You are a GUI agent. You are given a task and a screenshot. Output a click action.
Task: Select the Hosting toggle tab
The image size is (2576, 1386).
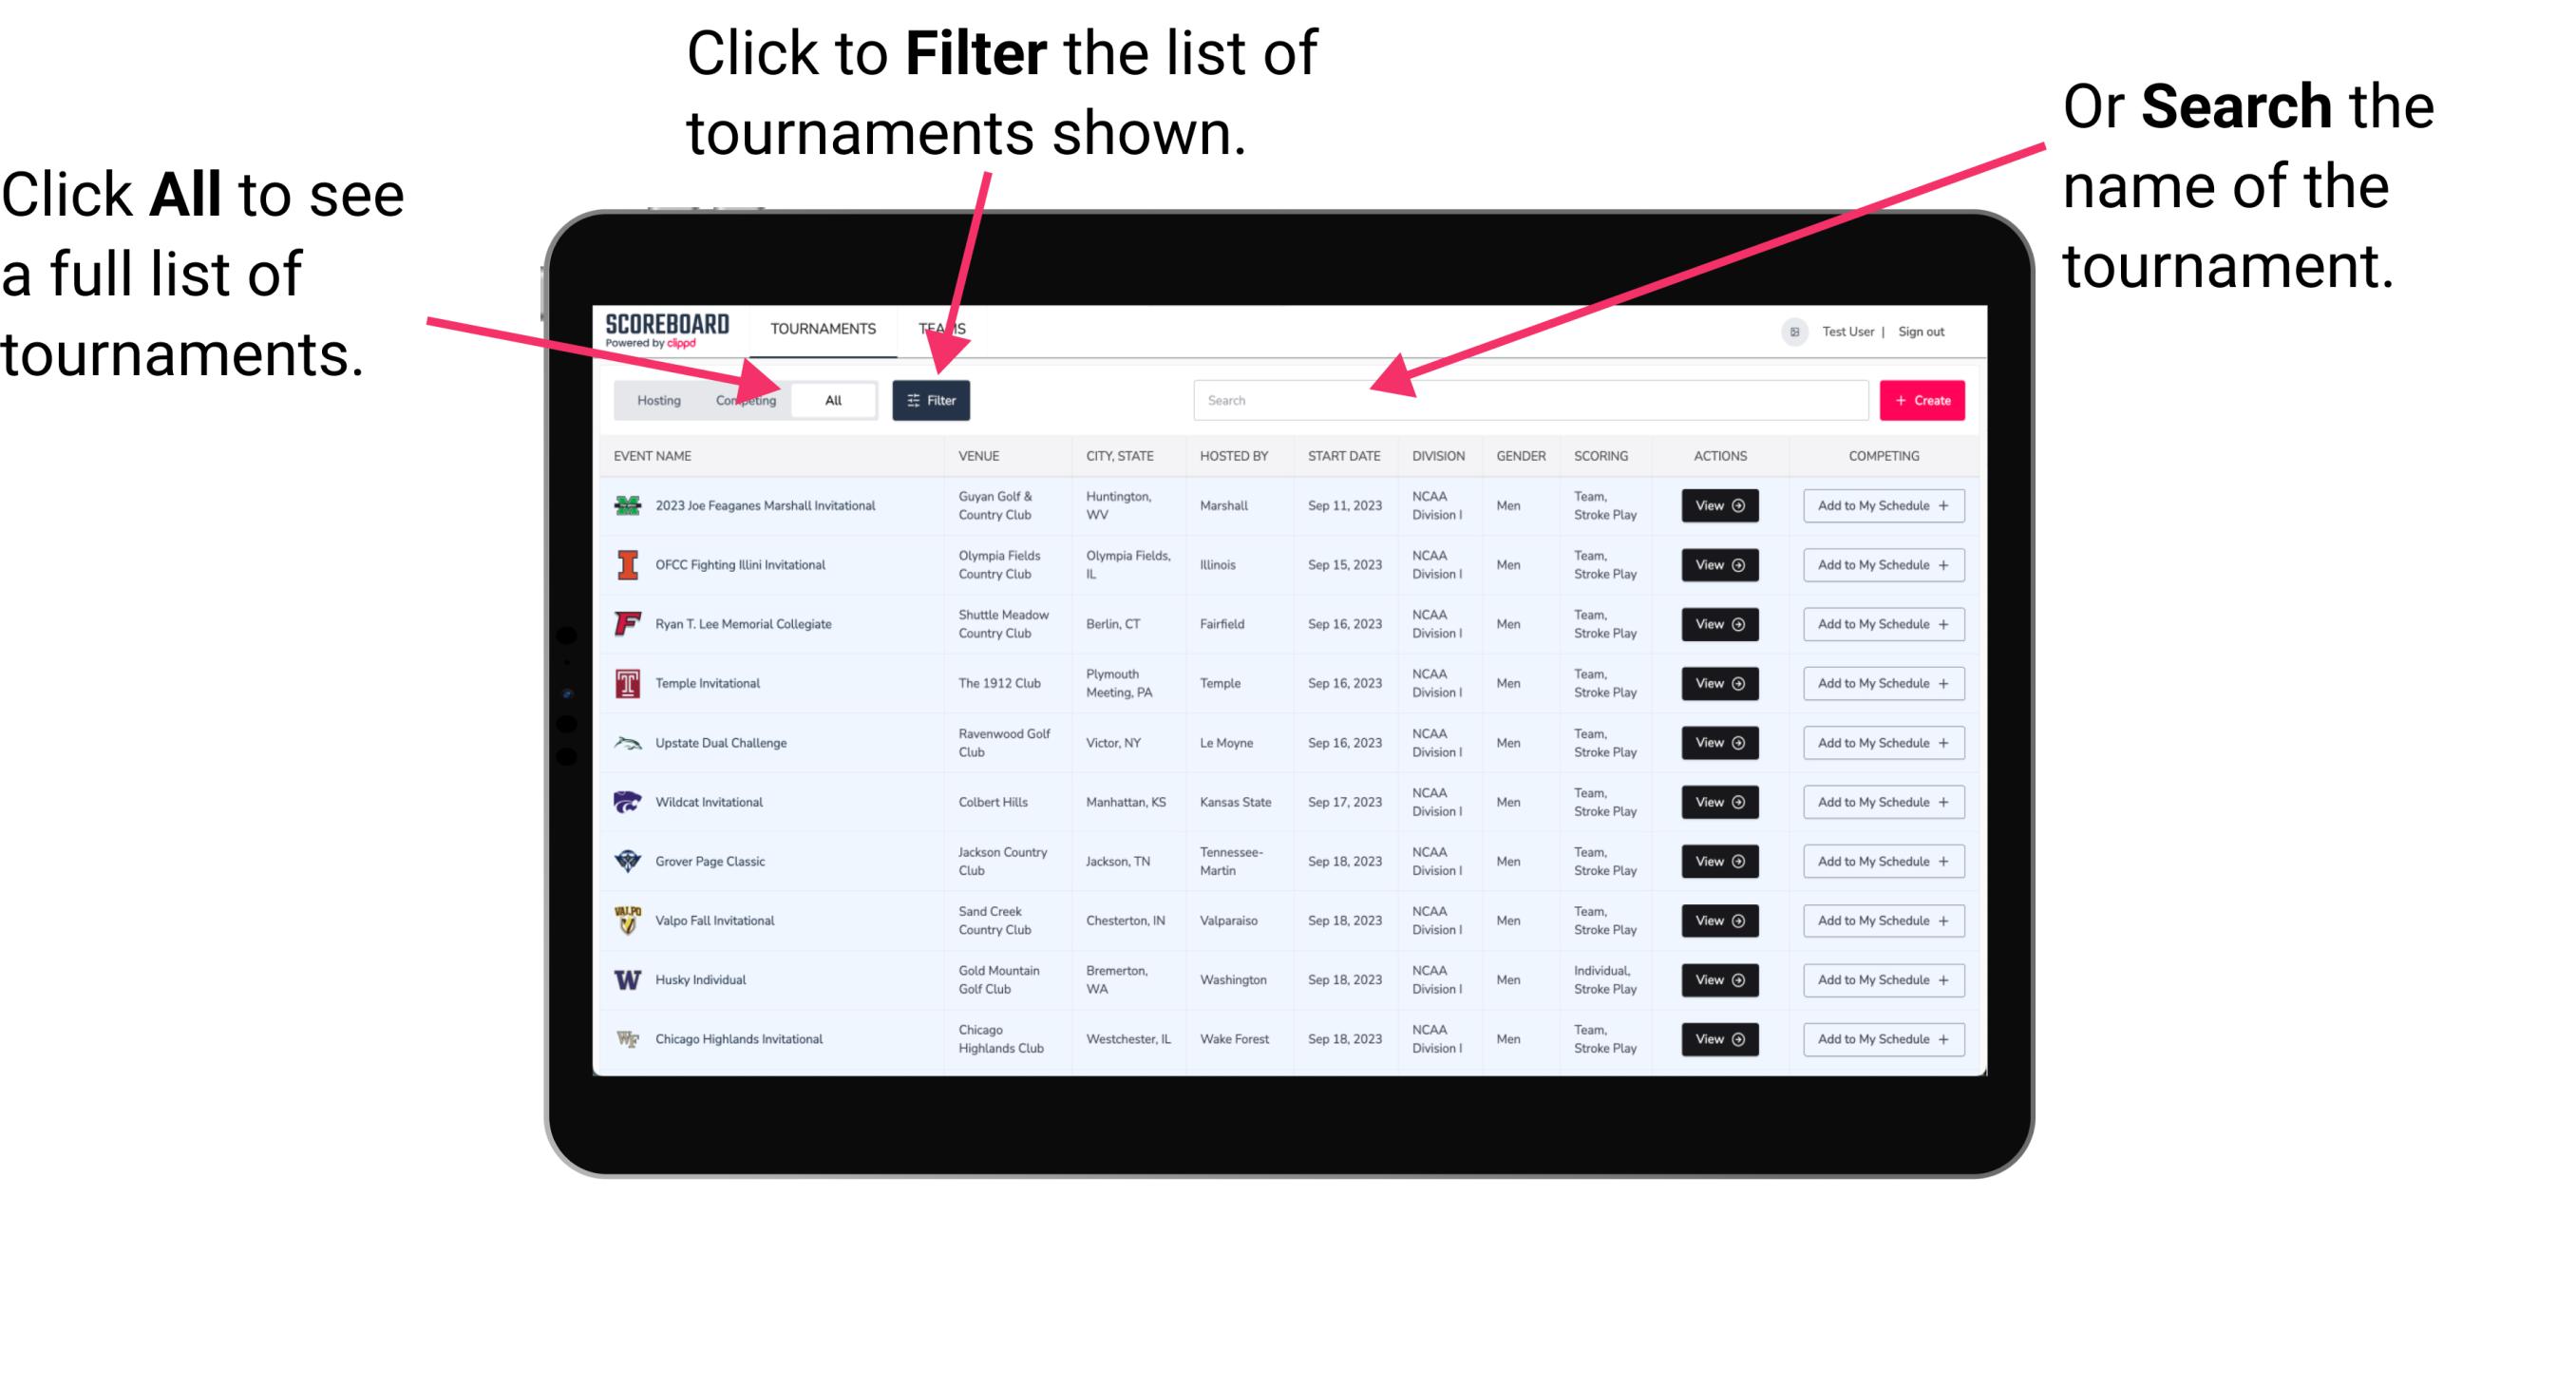click(x=653, y=399)
